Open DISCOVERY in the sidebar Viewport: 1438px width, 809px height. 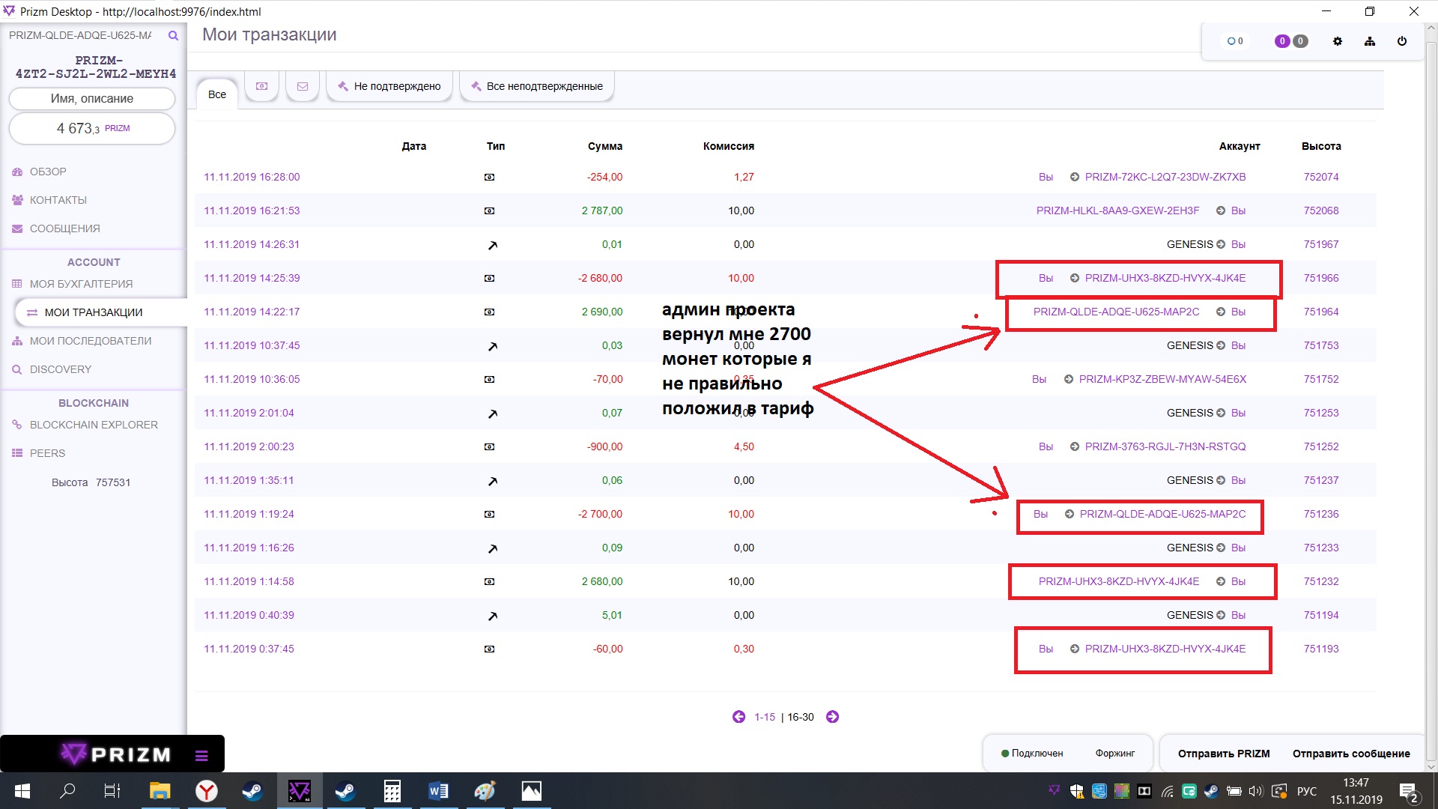tap(60, 369)
